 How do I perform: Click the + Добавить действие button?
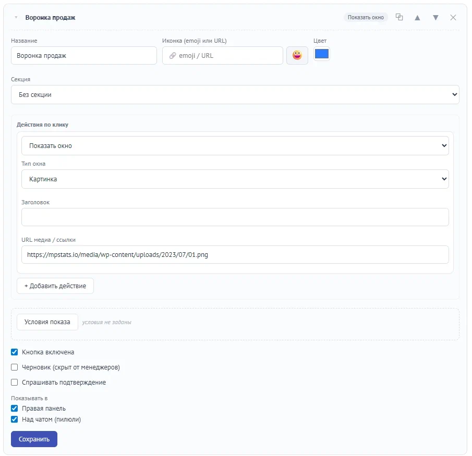pos(55,286)
